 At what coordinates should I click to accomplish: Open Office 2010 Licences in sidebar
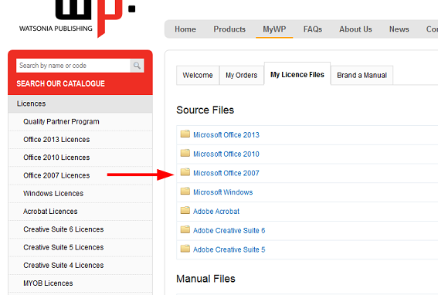80,158
